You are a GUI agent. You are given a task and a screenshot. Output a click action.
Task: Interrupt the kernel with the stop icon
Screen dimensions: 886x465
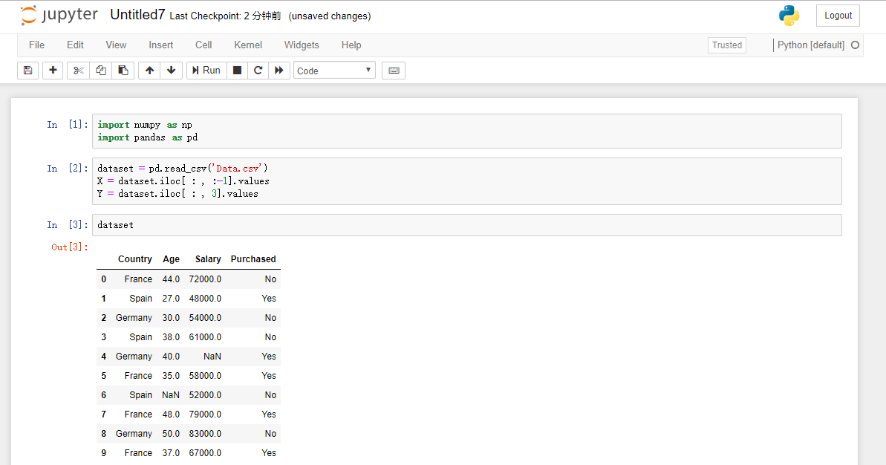238,71
